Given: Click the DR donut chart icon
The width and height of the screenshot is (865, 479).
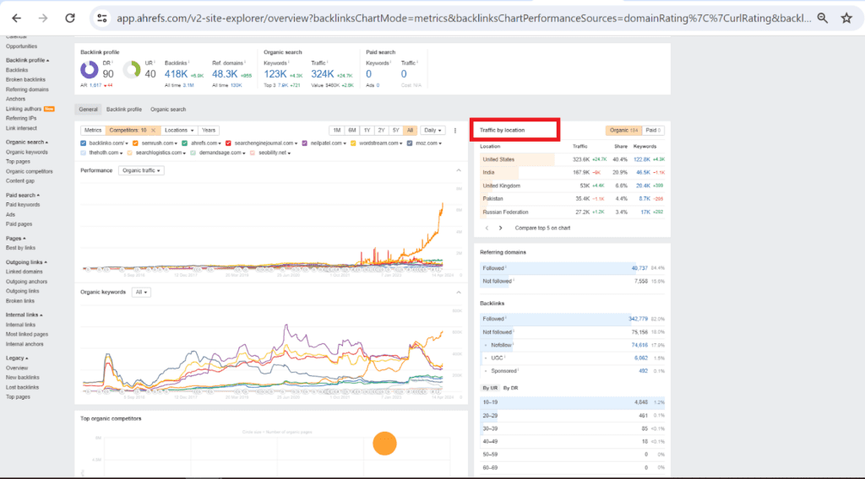Looking at the screenshot, I should [x=90, y=70].
